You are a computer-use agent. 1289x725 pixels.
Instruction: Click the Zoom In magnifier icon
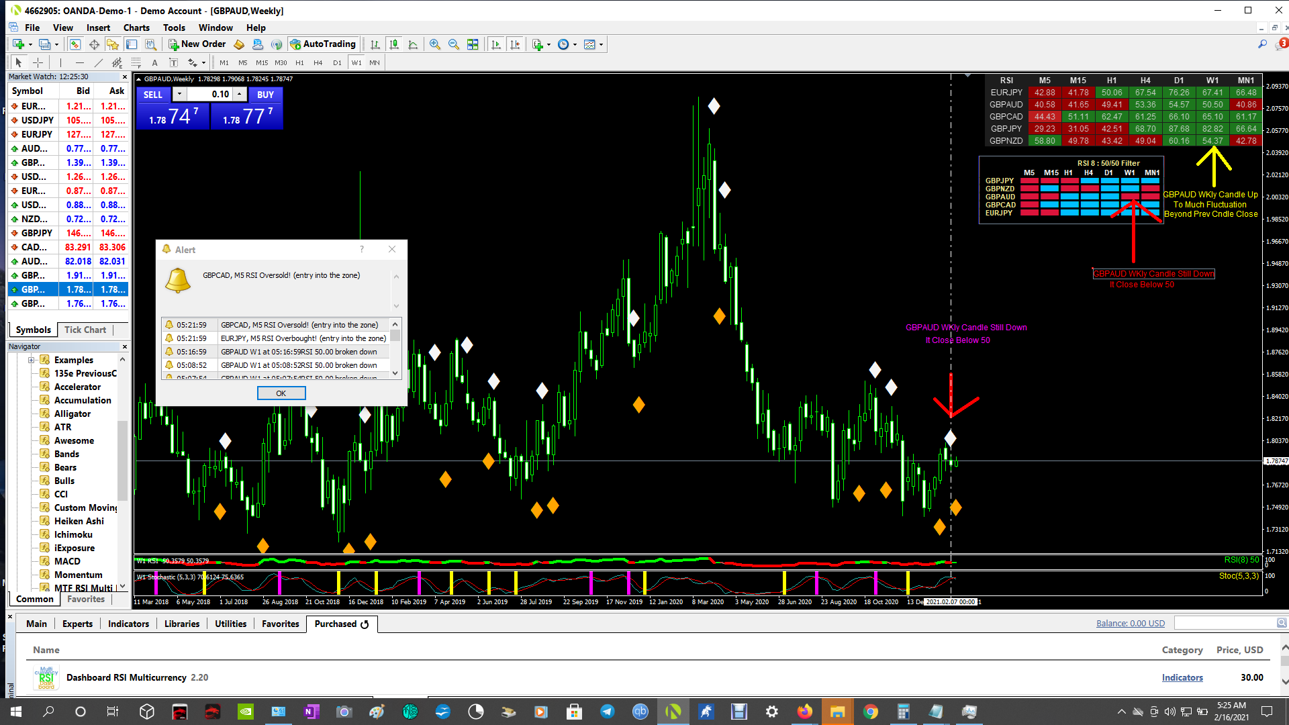click(x=435, y=44)
